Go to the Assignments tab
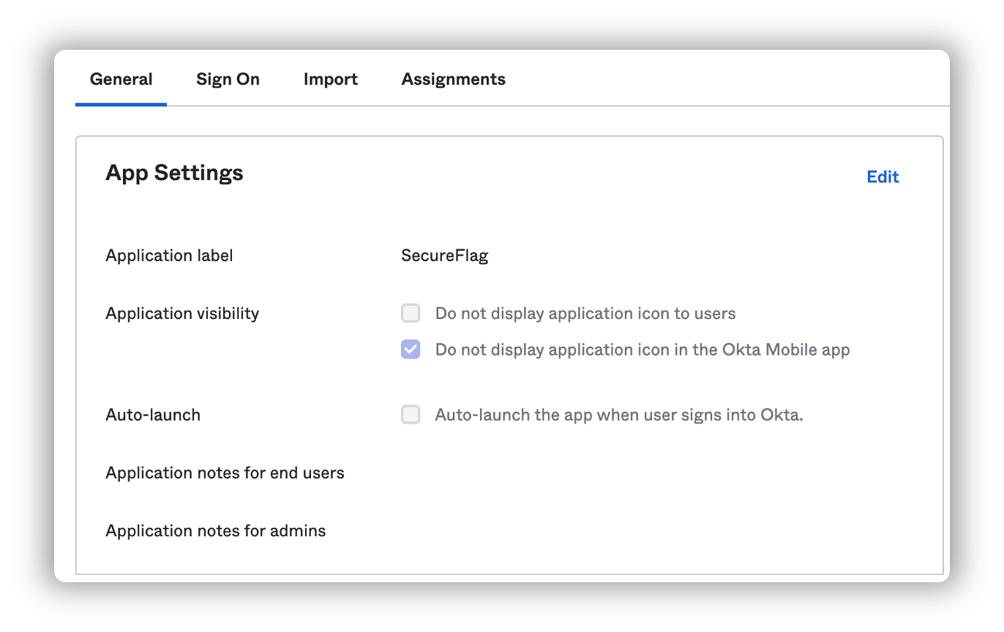The width and height of the screenshot is (1004, 632). click(454, 79)
